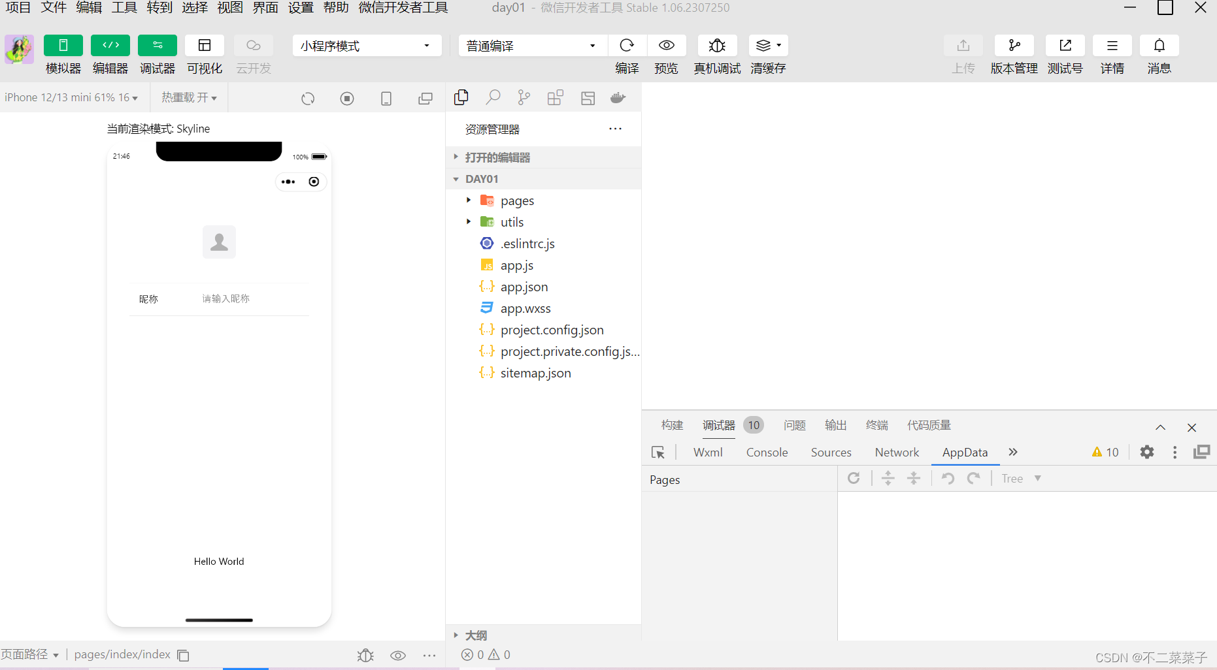This screenshot has height=670, width=1217.
Task: Open the mini program capsule menu dots
Action: (288, 182)
